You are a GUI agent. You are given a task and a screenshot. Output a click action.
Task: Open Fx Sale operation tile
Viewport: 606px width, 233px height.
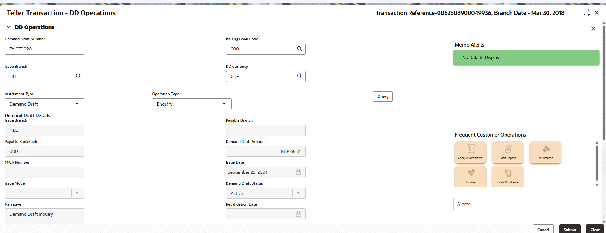(470, 177)
